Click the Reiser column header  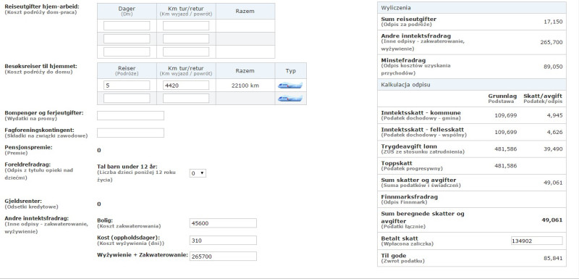pos(127,70)
